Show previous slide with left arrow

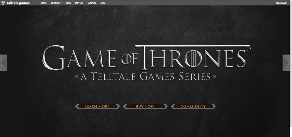[x=3, y=63]
